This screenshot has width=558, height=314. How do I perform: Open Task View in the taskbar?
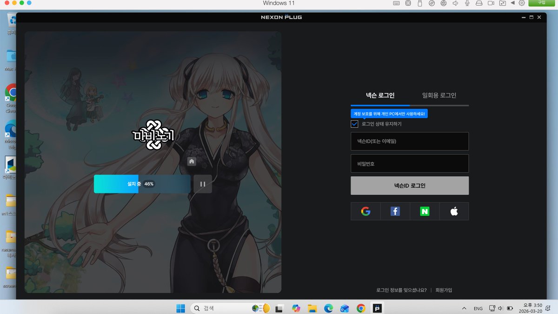(x=279, y=308)
